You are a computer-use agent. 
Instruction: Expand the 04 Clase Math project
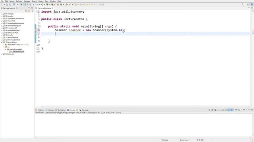coord(2,21)
